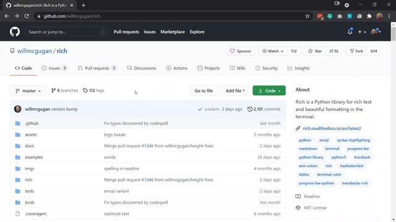Open the repository Pull requests tab

pos(97,68)
